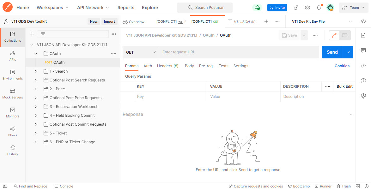Open Monitors in the sidebar
Viewport: 371px width, 190px height.
[13, 113]
